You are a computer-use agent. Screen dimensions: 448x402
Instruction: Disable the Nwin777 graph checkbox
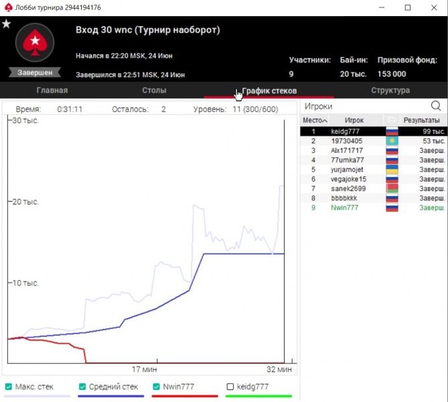(x=156, y=387)
